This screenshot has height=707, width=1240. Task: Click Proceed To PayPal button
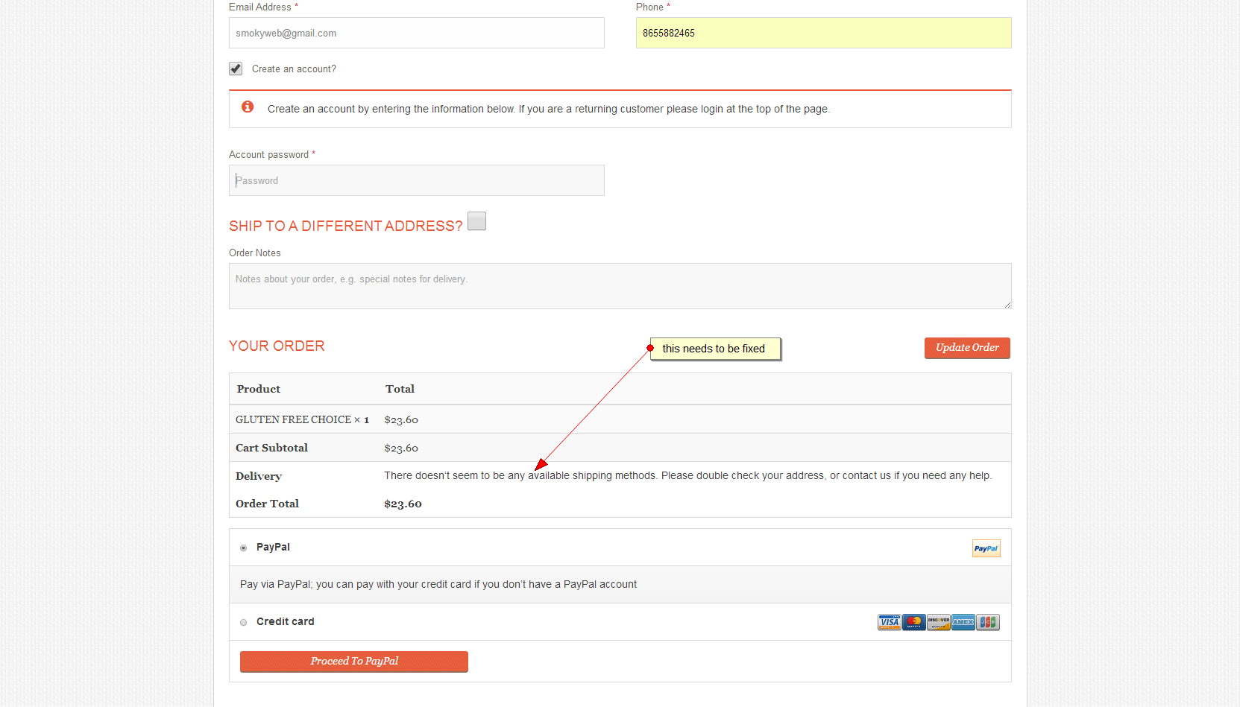(x=354, y=662)
